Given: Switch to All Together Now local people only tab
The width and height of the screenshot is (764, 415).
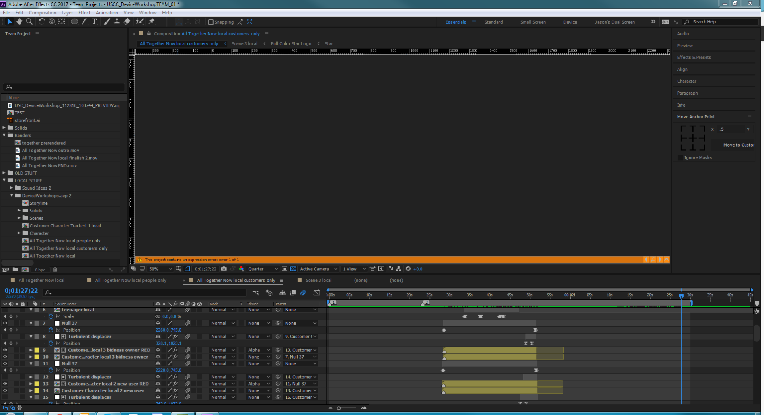Looking at the screenshot, I should pyautogui.click(x=131, y=281).
